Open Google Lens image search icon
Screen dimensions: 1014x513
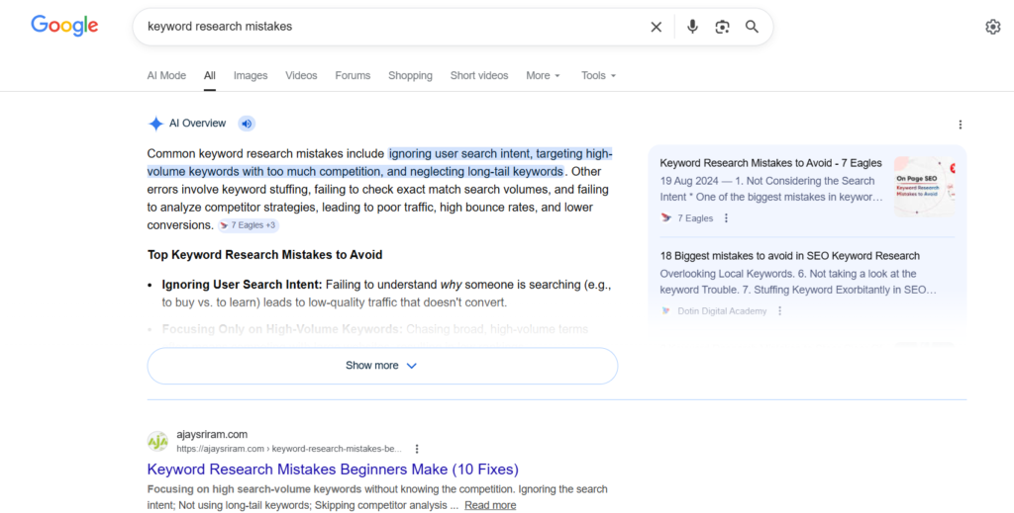click(722, 27)
